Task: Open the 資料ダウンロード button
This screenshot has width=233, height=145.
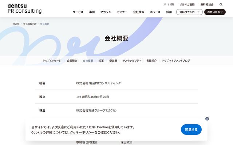Action: (x=189, y=12)
